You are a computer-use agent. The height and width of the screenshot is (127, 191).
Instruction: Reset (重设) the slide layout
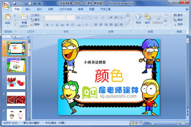(x=35, y=20)
